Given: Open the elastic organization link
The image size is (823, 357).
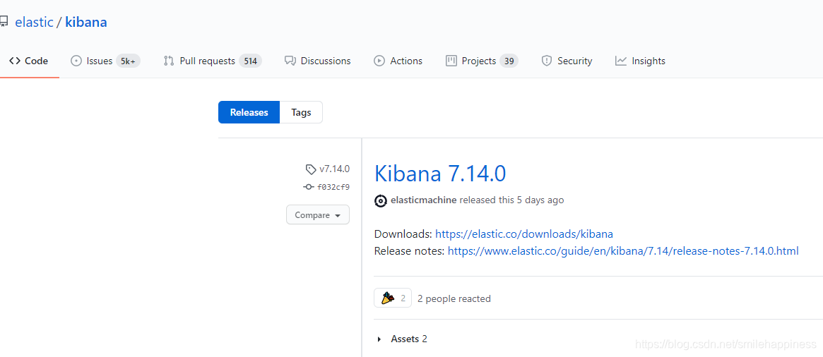Looking at the screenshot, I should pyautogui.click(x=34, y=23).
